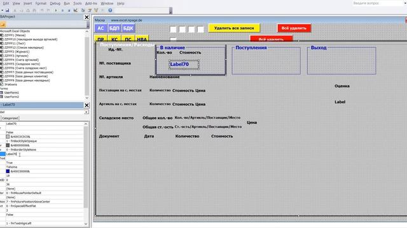
Task: Open the Insert menu
Action: tap(27, 3)
